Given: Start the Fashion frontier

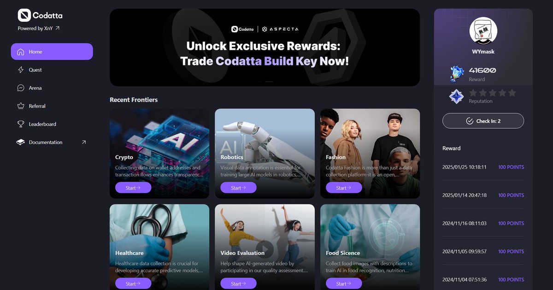Looking at the screenshot, I should tap(344, 188).
